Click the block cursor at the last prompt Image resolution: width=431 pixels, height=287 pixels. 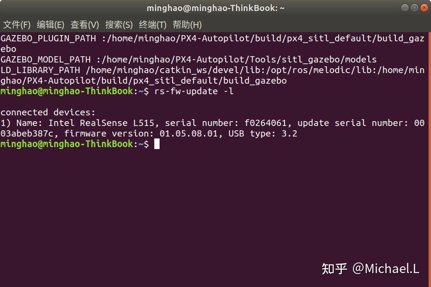[157, 144]
